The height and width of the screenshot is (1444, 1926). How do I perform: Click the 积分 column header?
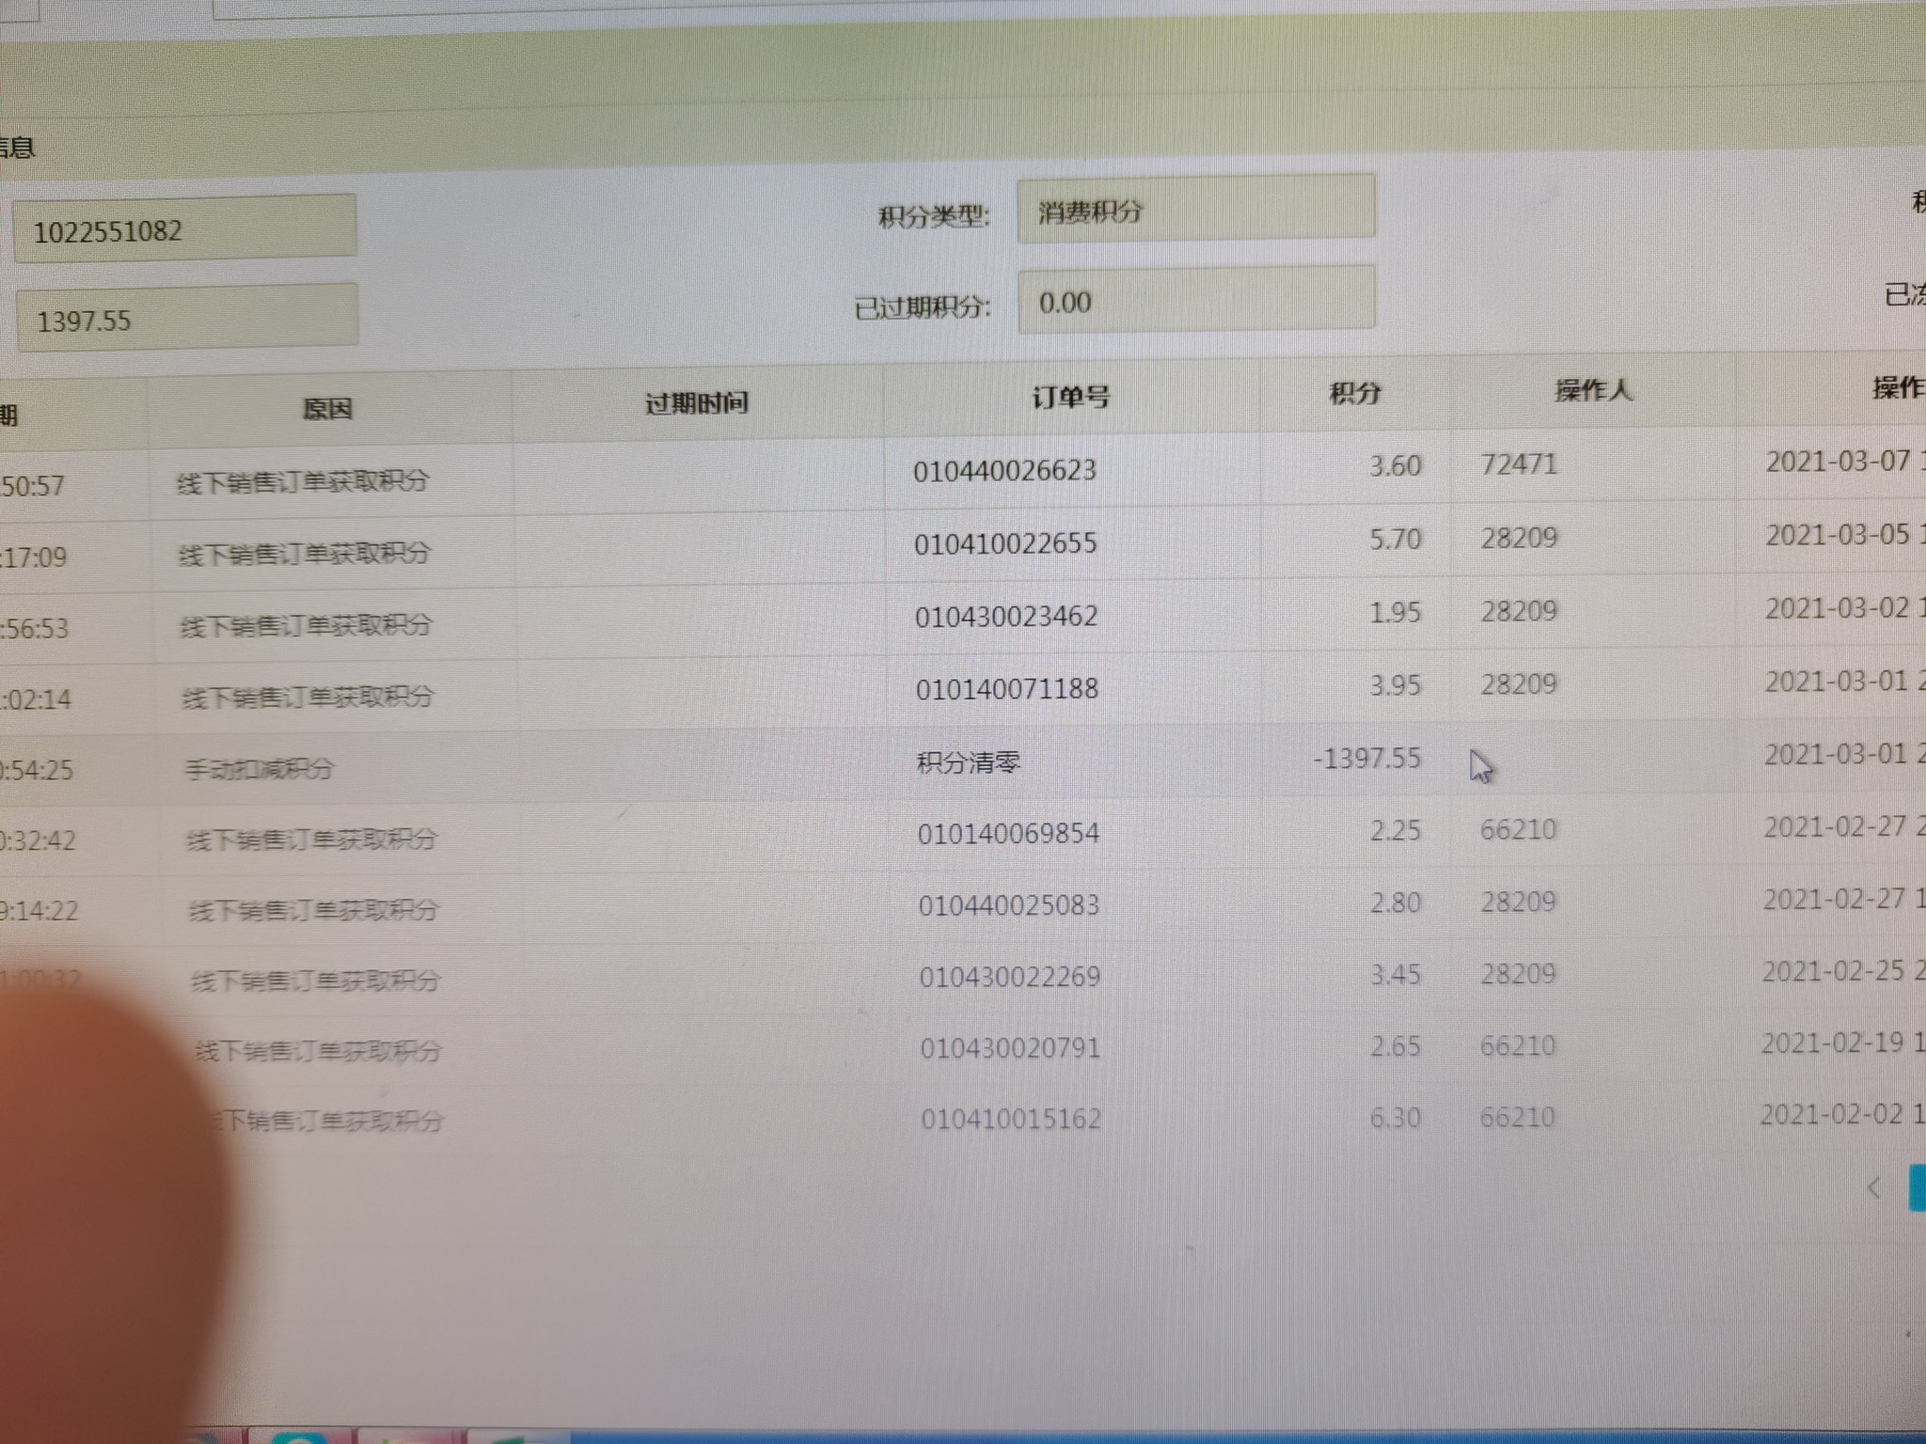coord(1354,393)
